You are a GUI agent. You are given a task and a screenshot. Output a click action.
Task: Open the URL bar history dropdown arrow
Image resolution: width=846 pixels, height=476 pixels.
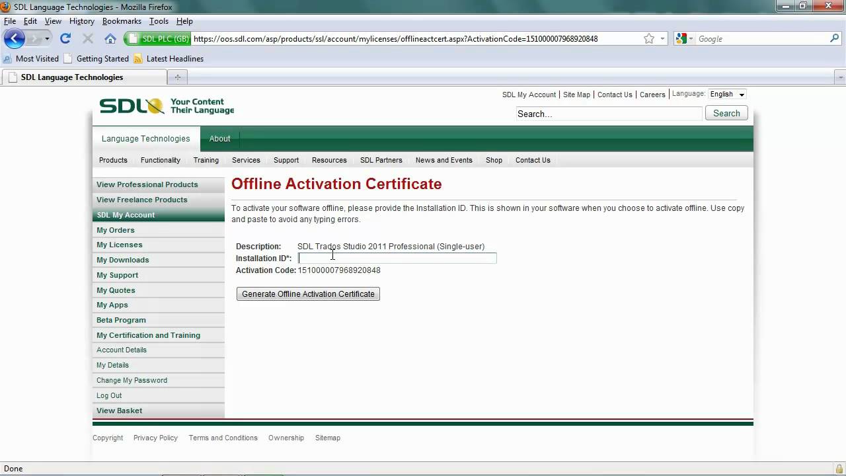pos(663,39)
